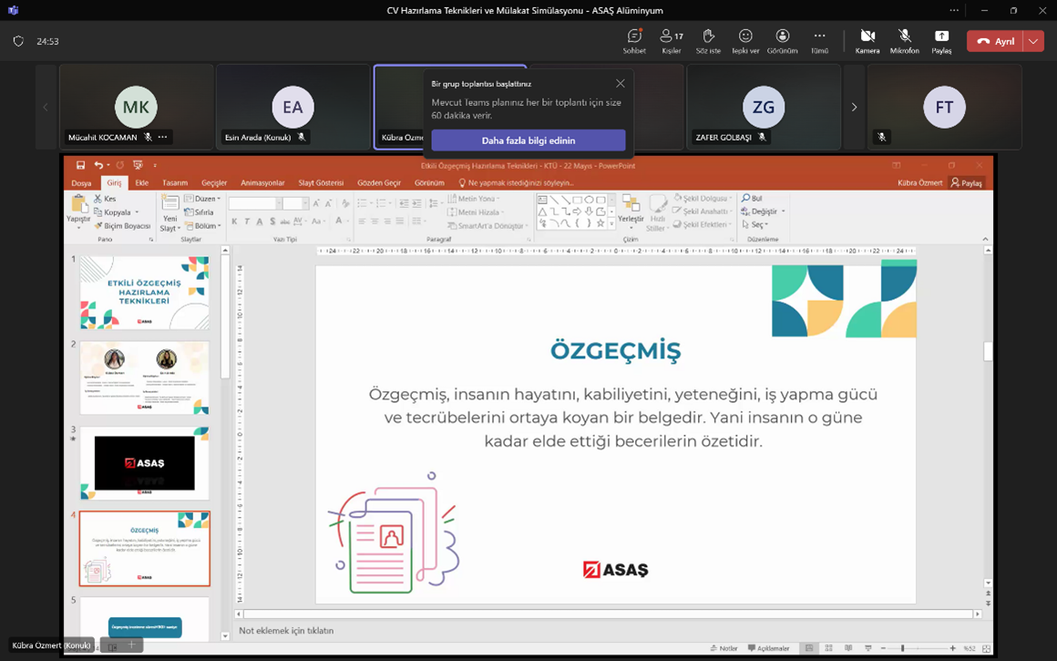The width and height of the screenshot is (1057, 661).
Task: Click Değiştir to replace text
Action: pyautogui.click(x=763, y=212)
